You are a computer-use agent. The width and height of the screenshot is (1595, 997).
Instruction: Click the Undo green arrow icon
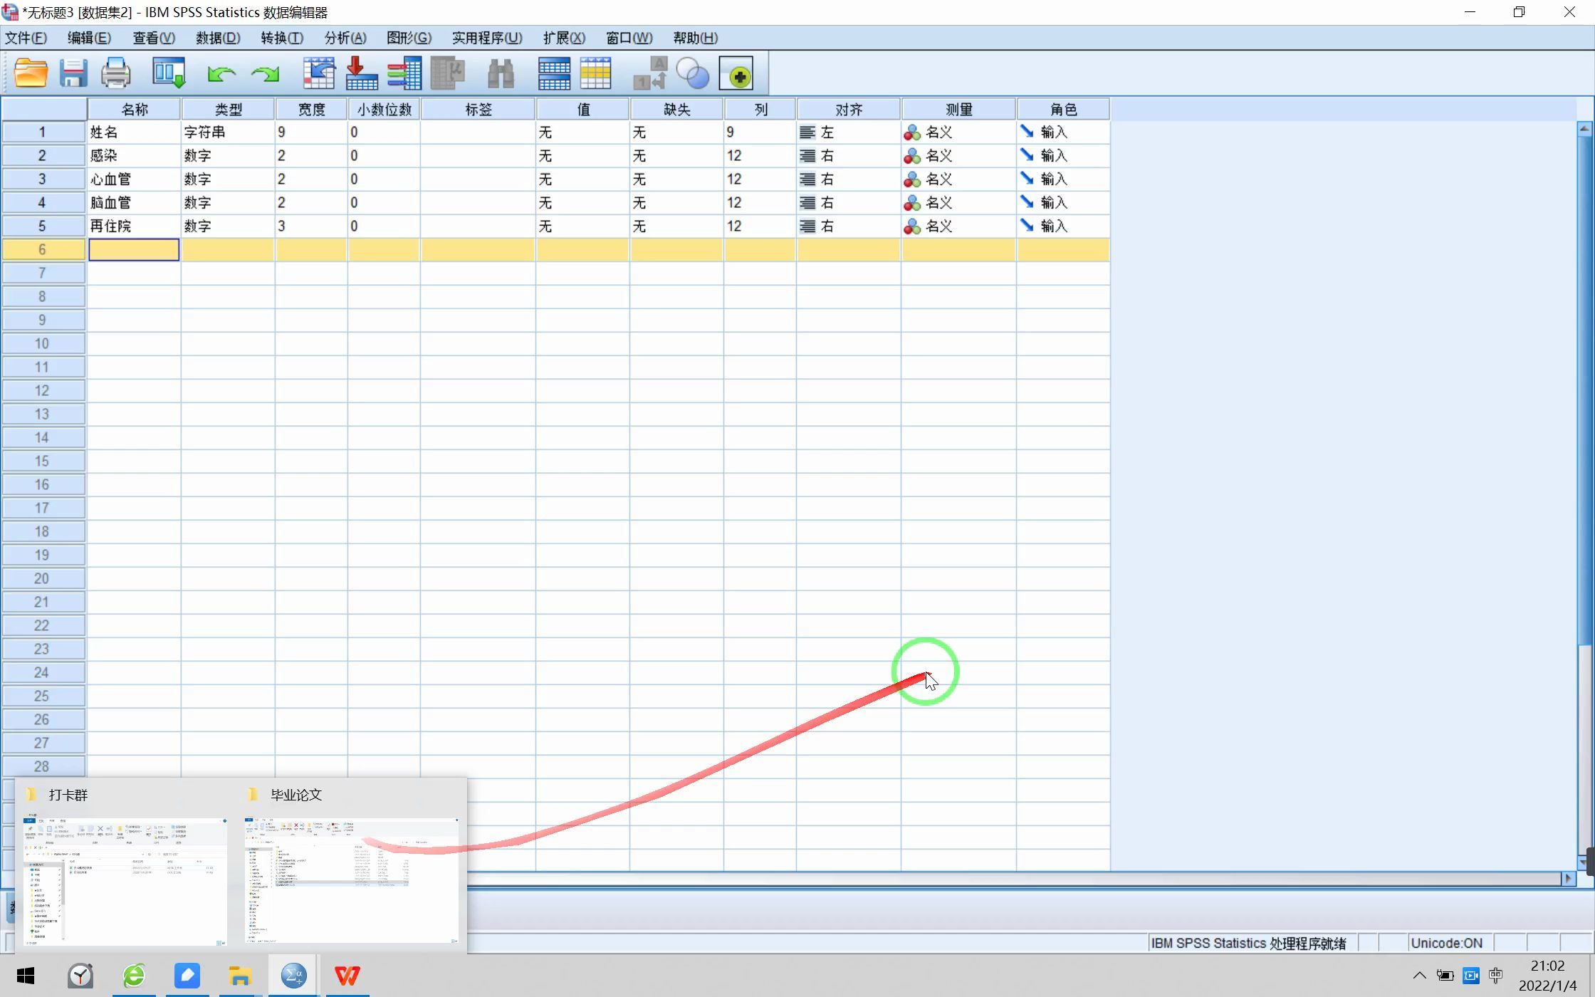click(221, 73)
